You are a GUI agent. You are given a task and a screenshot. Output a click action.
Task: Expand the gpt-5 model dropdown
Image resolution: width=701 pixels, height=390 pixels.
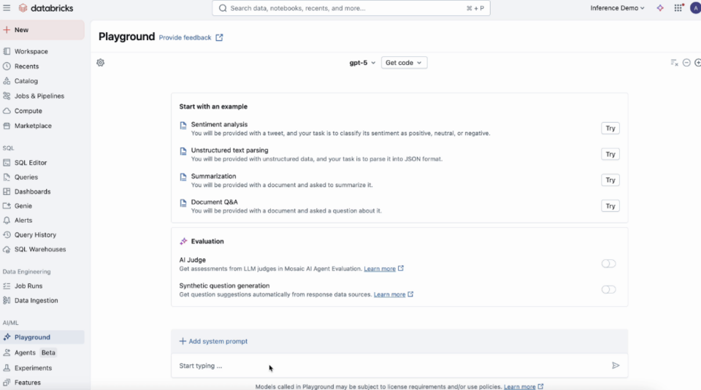(362, 63)
